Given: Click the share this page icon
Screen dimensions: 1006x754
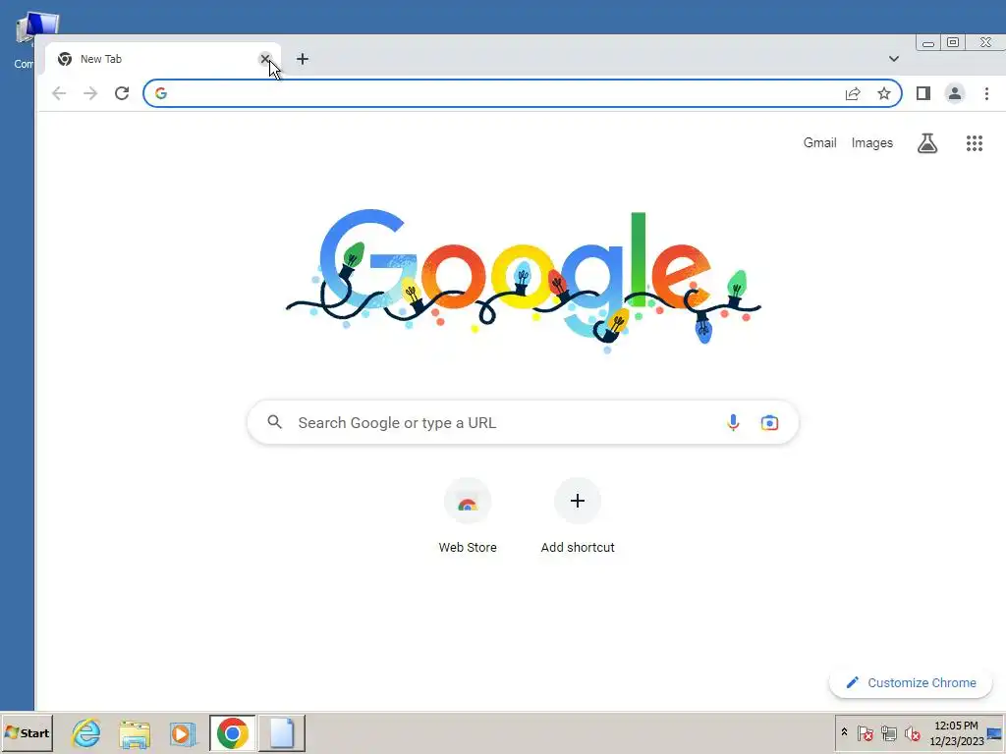Looking at the screenshot, I should tap(853, 93).
